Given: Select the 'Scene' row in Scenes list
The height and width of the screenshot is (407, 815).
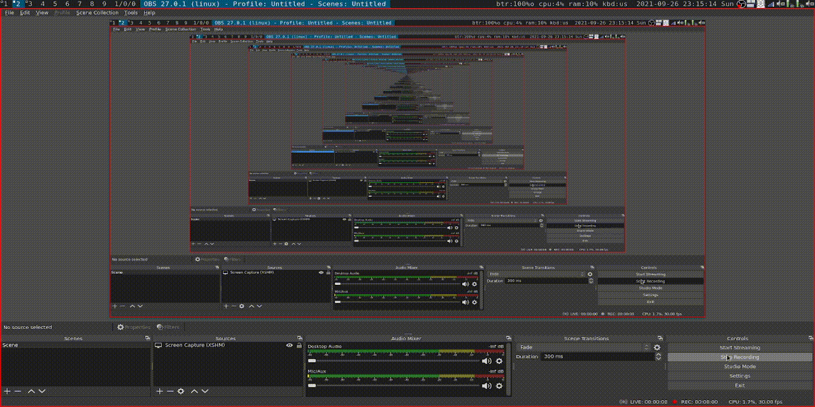Looking at the screenshot, I should click(x=76, y=345).
